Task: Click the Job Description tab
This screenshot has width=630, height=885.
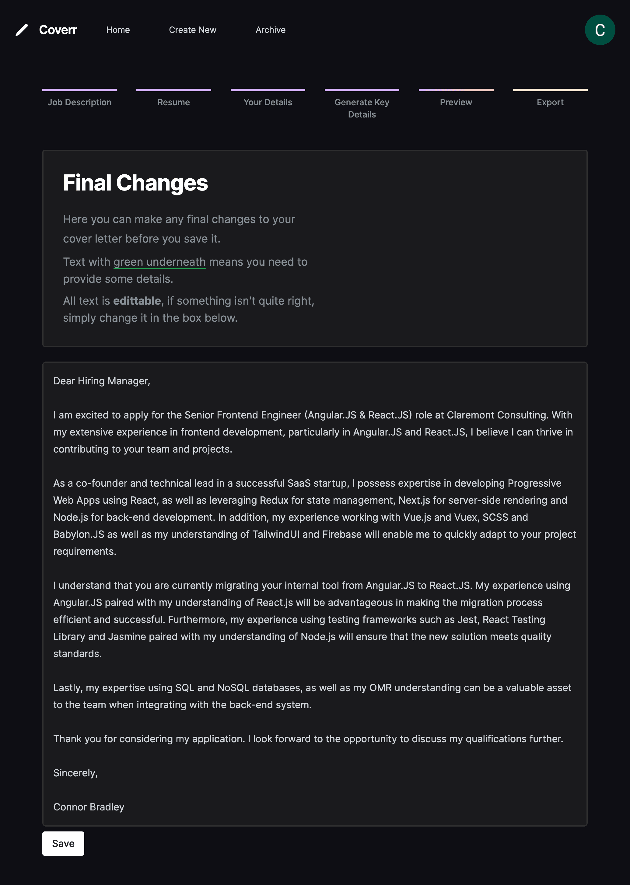Action: [79, 102]
